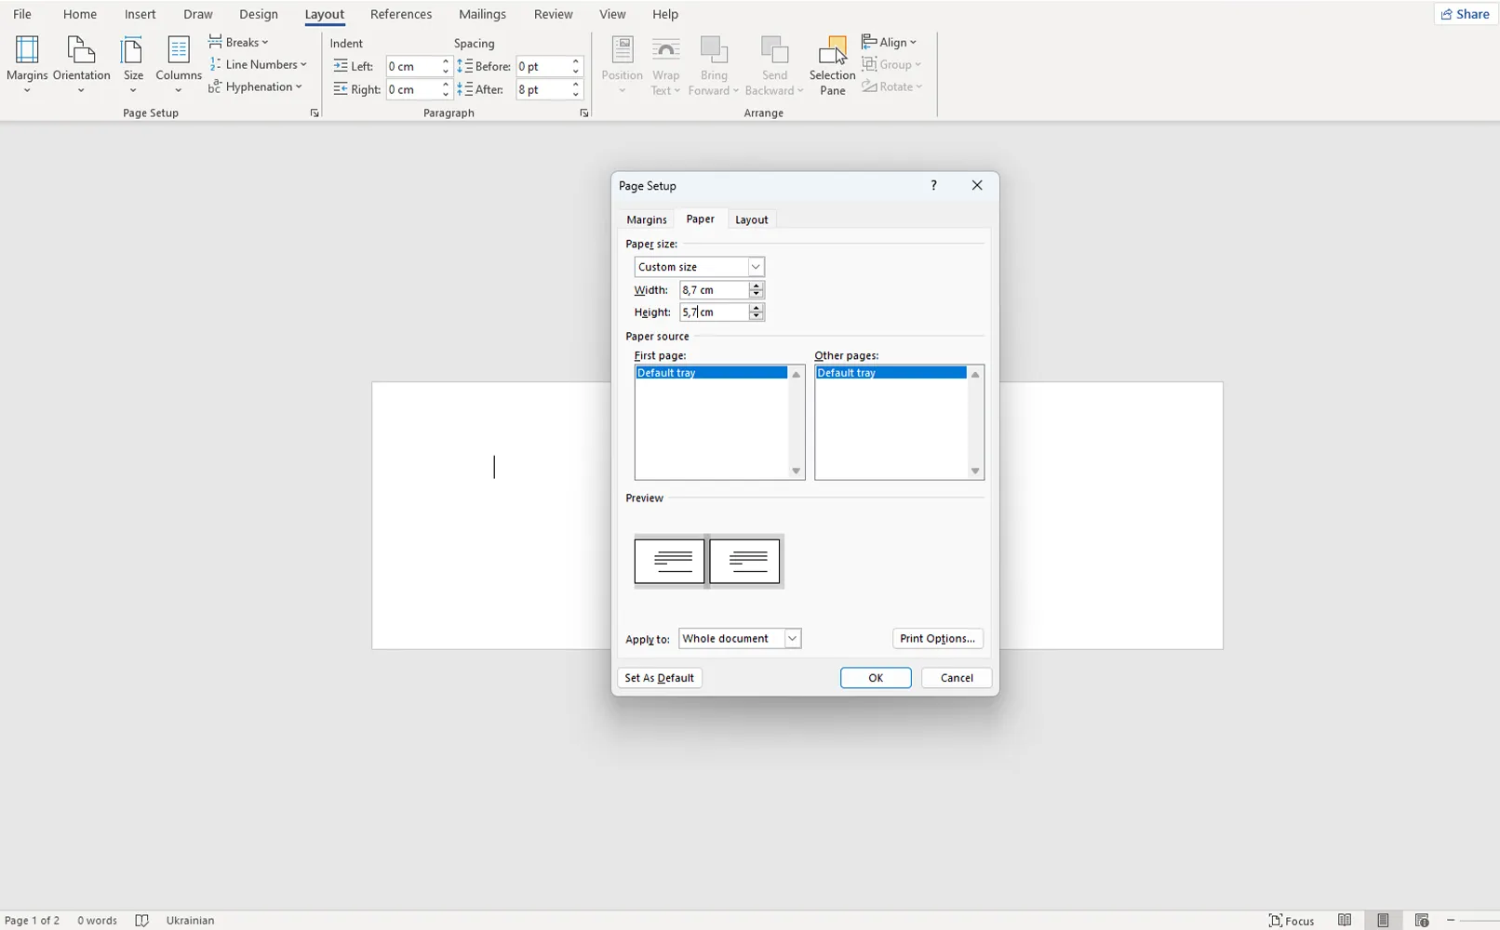Switch to the References ribbon tab
Screen dimensions: 1500x930
point(401,14)
